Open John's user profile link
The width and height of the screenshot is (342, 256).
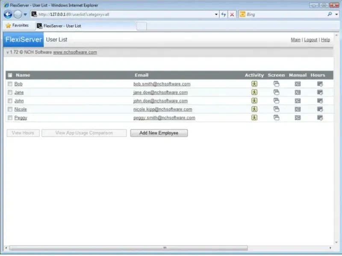[19, 101]
